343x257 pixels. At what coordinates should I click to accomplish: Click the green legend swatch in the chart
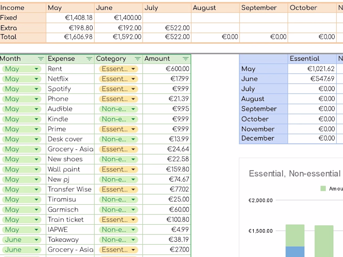(x=323, y=188)
